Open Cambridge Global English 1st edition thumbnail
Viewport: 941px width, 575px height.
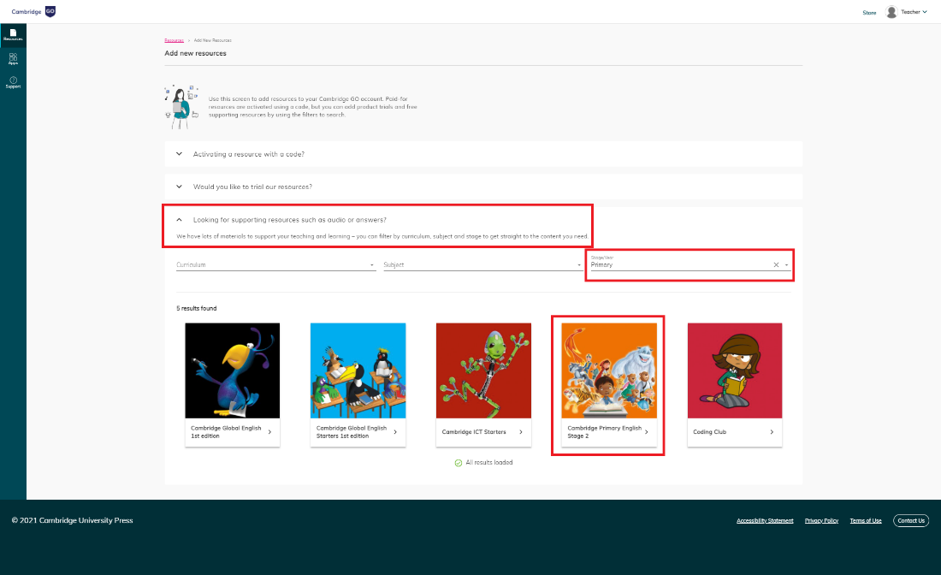tap(232, 370)
